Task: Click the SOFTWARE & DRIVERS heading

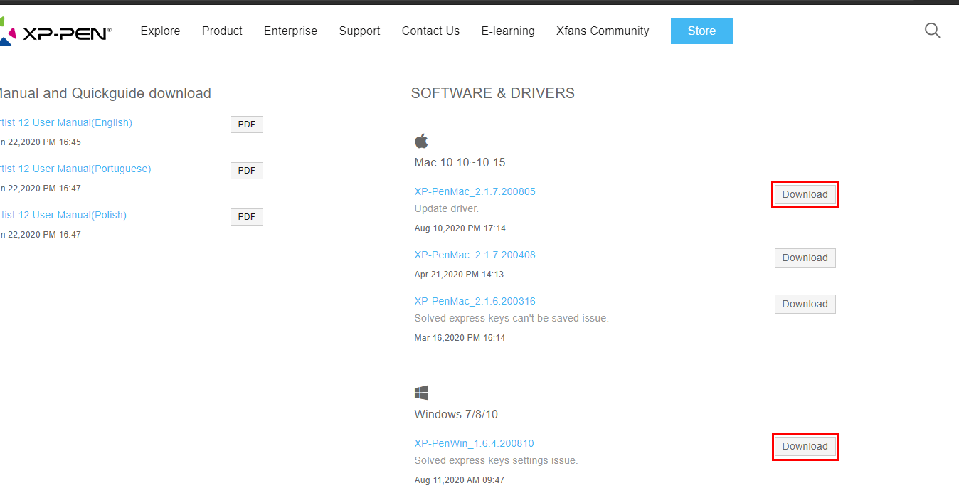Action: tap(492, 93)
